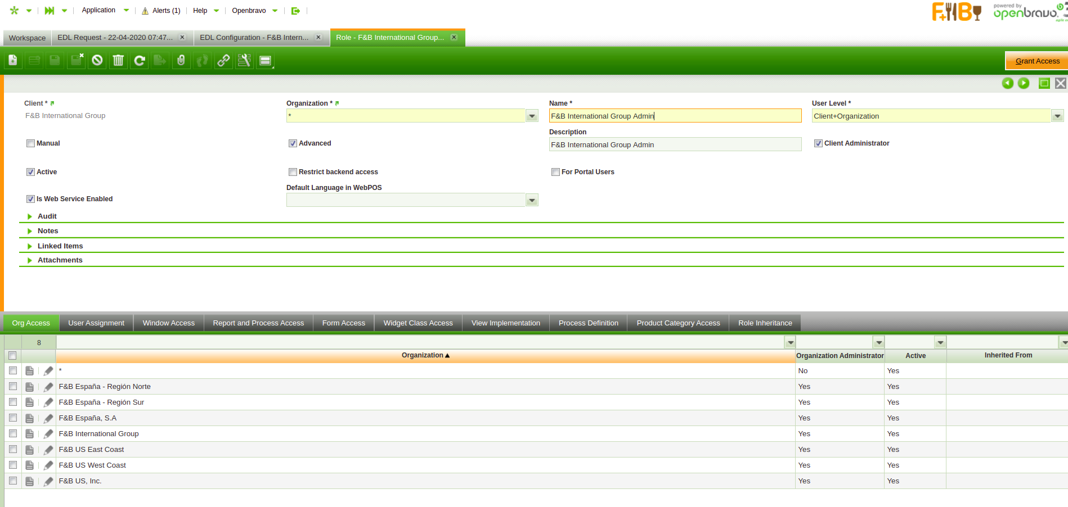
Task: Open form view for F&B España, S.A row
Action: [x=30, y=418]
